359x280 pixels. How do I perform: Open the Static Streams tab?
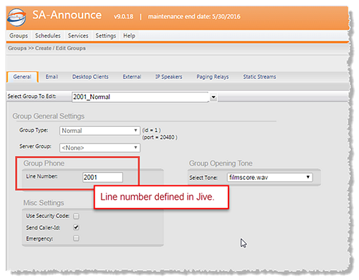(x=260, y=77)
